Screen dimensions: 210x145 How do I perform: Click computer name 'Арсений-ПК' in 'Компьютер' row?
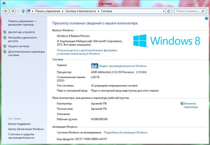pyautogui.click(x=99, y=104)
